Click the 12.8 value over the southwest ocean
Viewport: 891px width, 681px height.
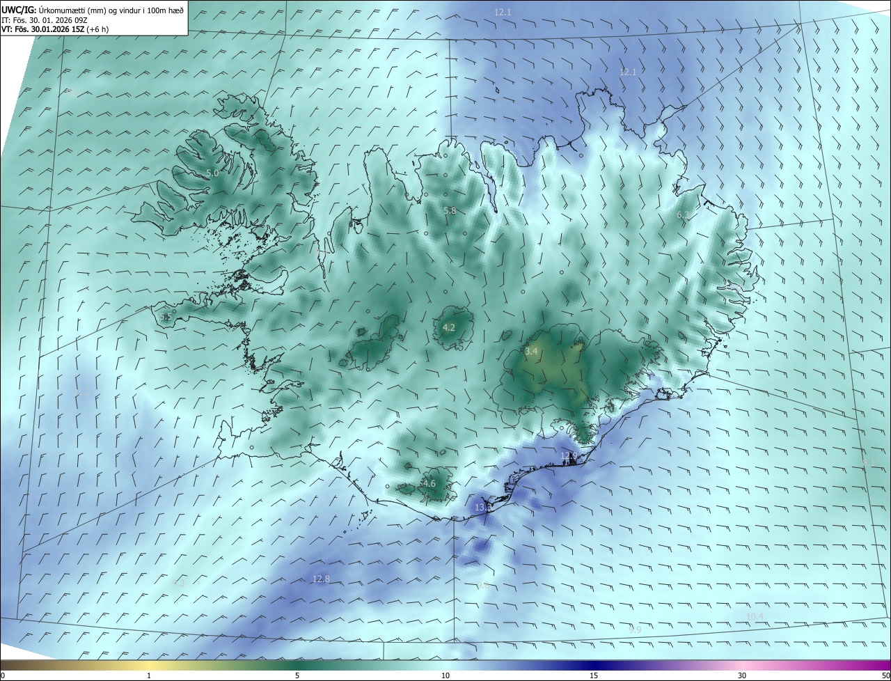coord(321,579)
